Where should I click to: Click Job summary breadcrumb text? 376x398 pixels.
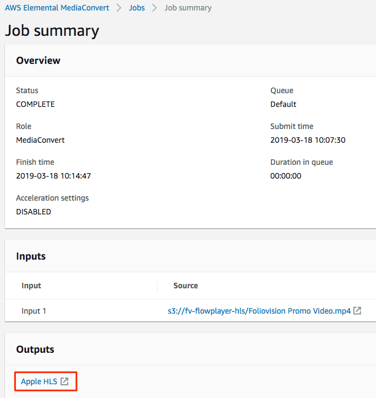click(x=188, y=8)
